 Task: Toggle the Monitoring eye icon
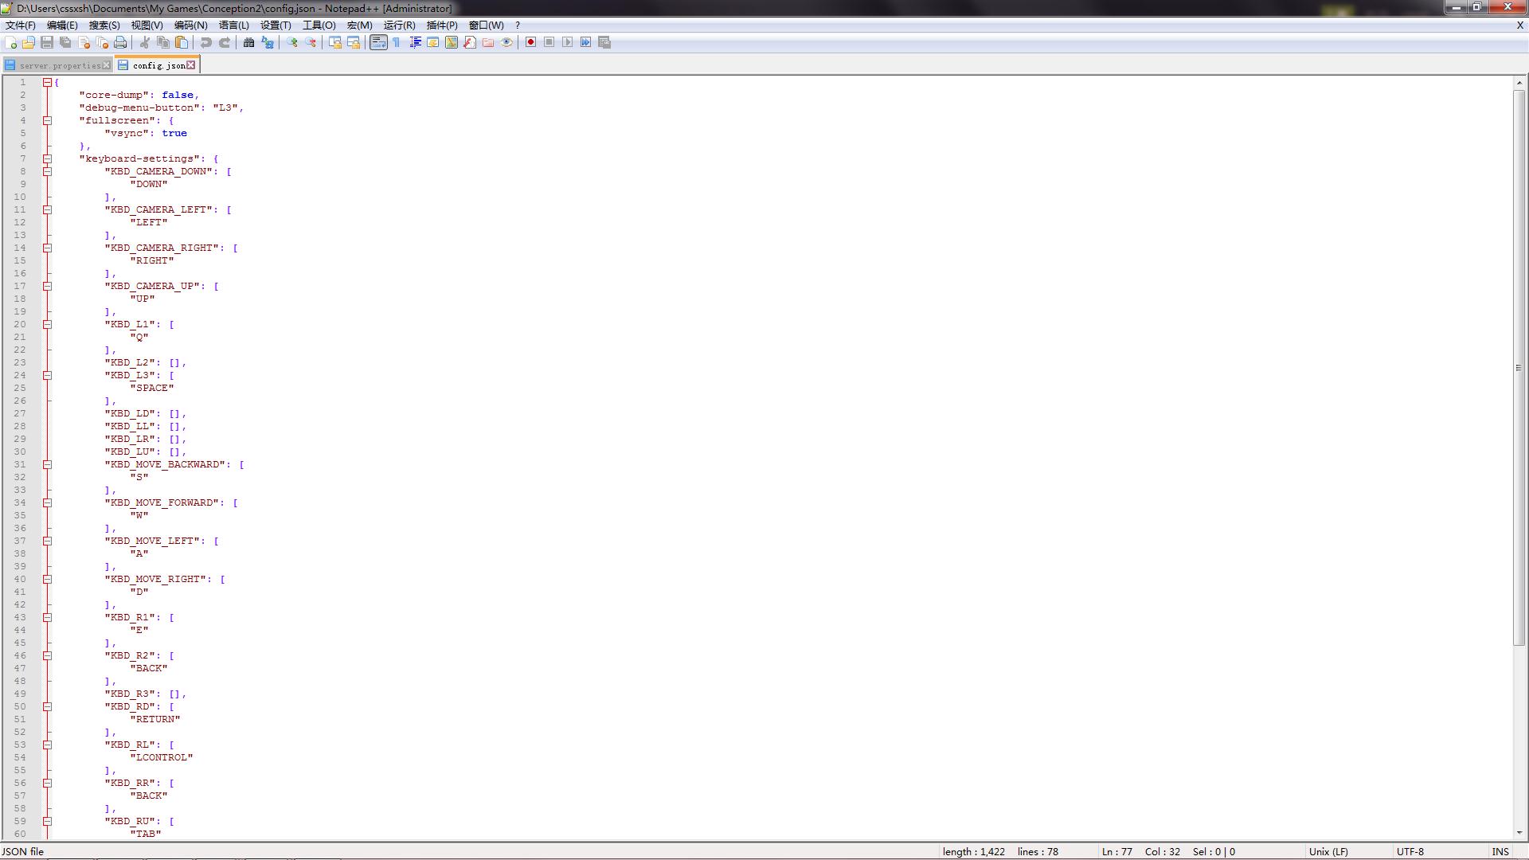[x=506, y=42]
